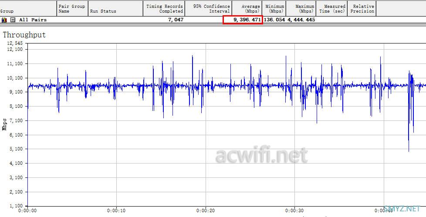This screenshot has width=426, height=217.
Task: Click the Mbps y-axis title
Action: pos(4,124)
